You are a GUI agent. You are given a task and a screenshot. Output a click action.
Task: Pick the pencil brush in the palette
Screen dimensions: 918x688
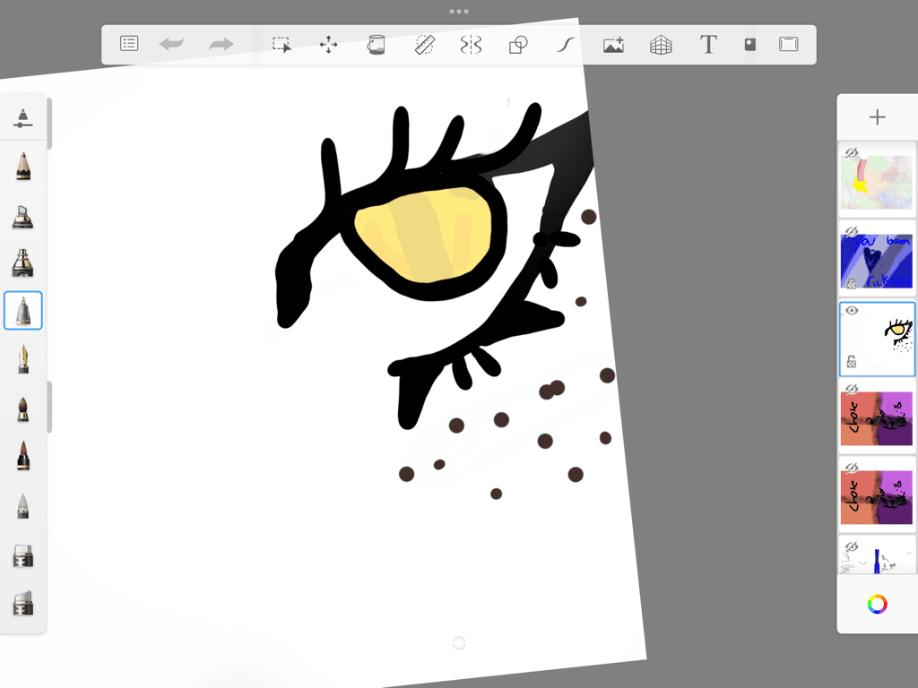[x=23, y=166]
